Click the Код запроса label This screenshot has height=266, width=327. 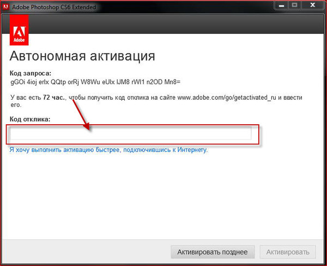30,73
